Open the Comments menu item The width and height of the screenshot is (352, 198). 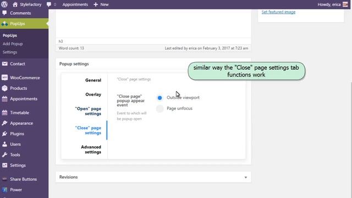(20, 13)
